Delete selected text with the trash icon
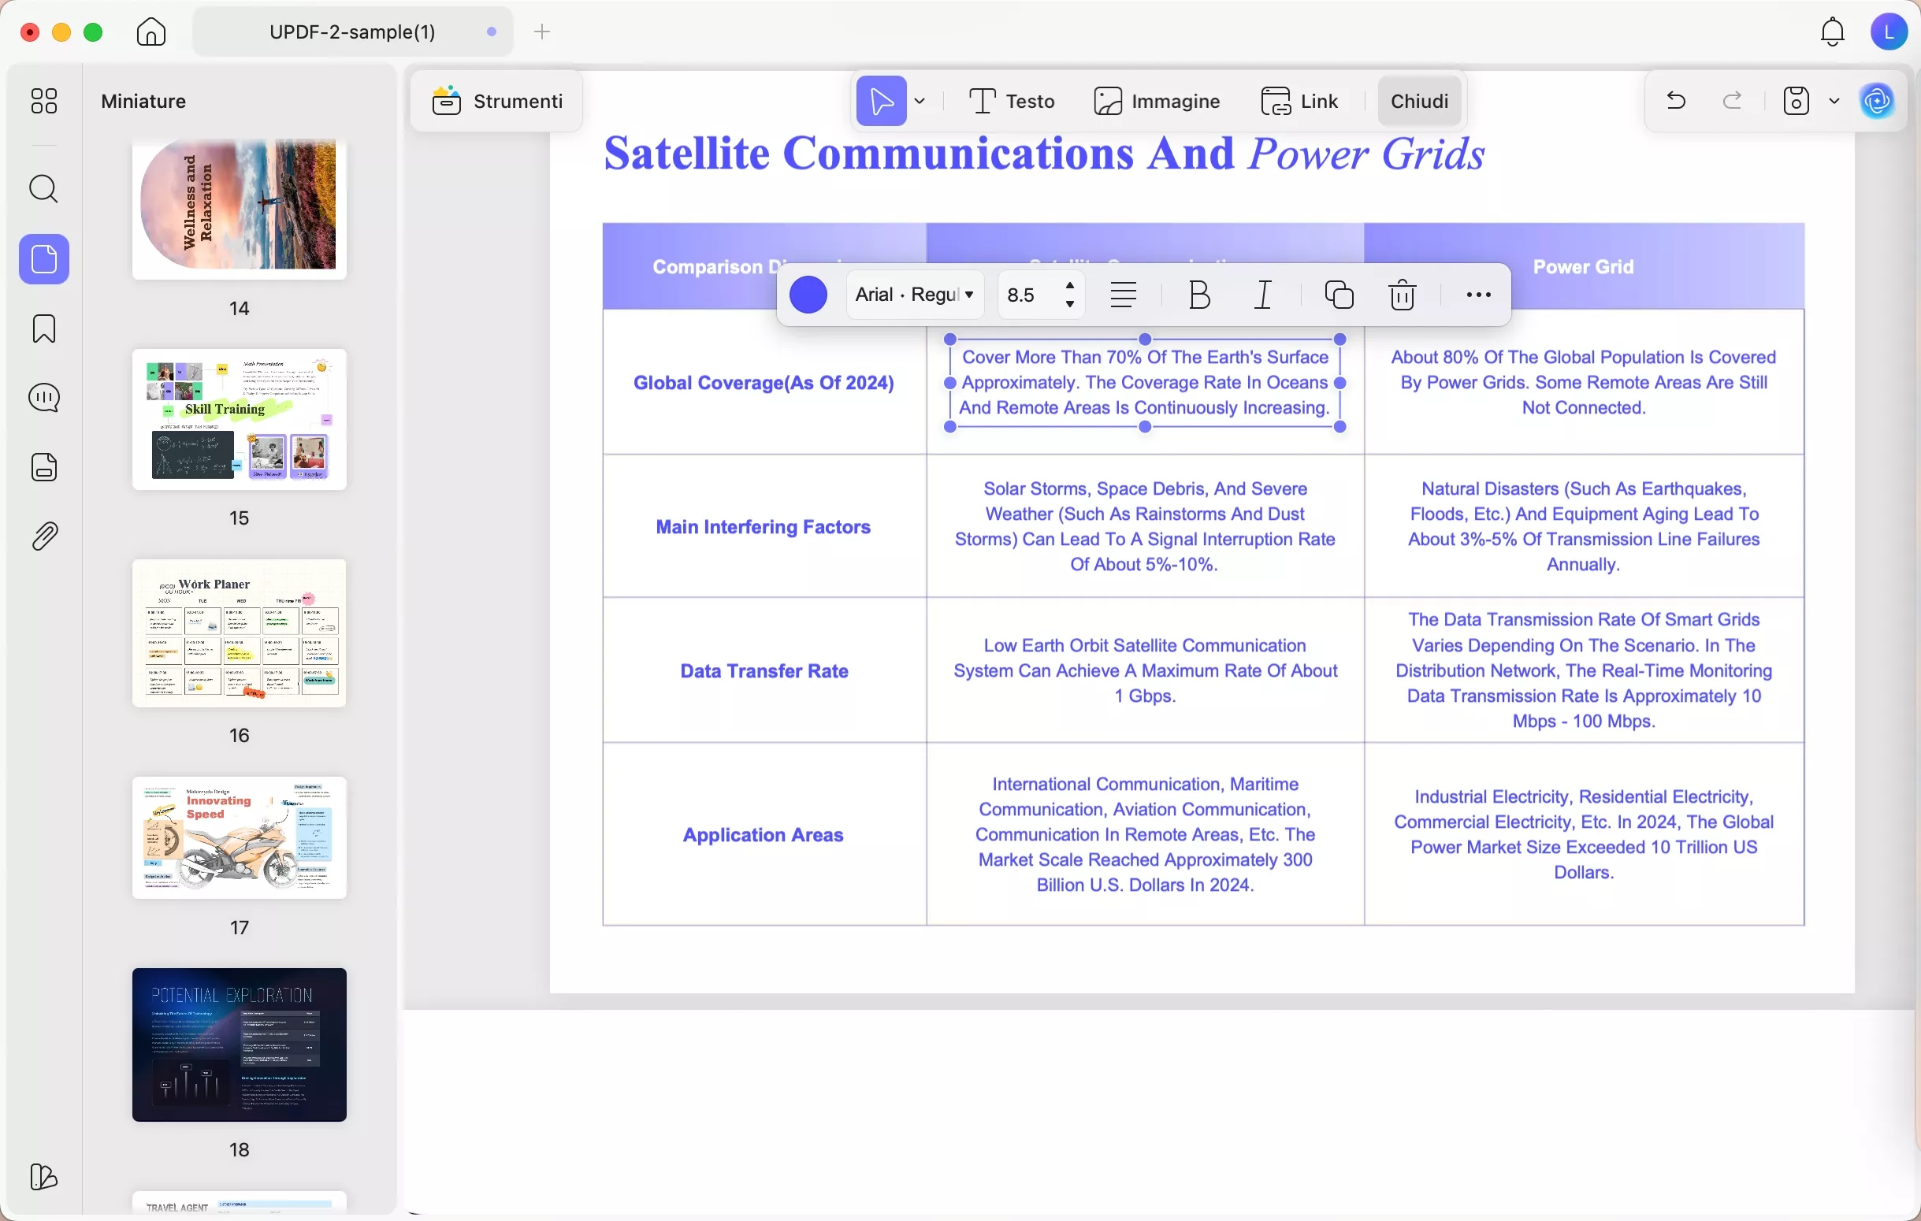The width and height of the screenshot is (1921, 1221). (1403, 295)
